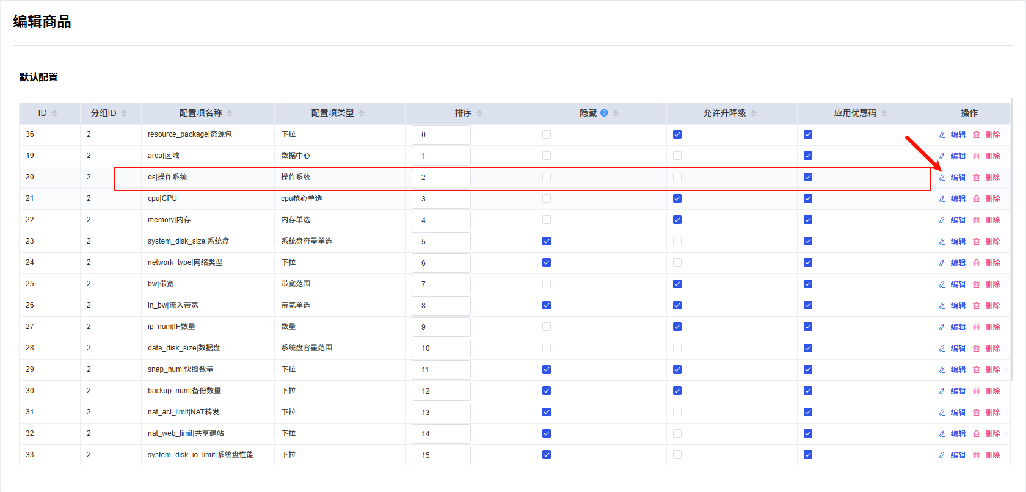Click the help question icon beside 隐藏 header
This screenshot has width=1026, height=492.
point(604,113)
